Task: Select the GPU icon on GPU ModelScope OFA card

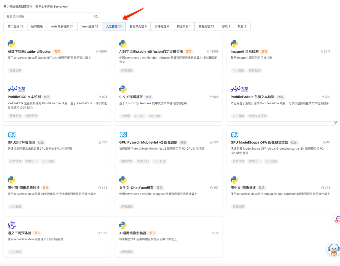Action: tap(234, 134)
